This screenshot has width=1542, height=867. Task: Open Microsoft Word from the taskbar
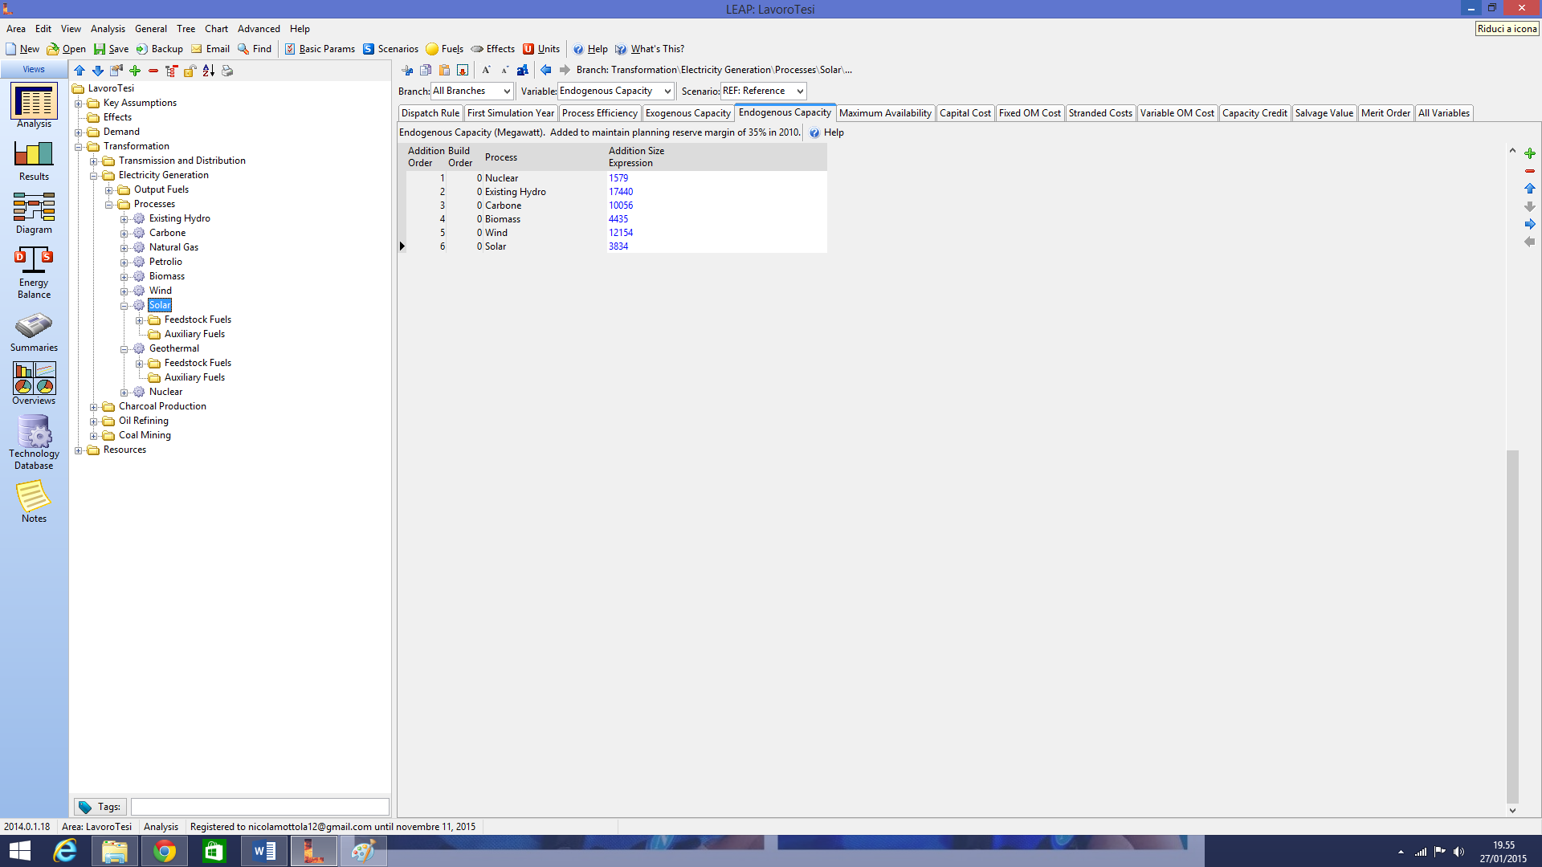264,851
